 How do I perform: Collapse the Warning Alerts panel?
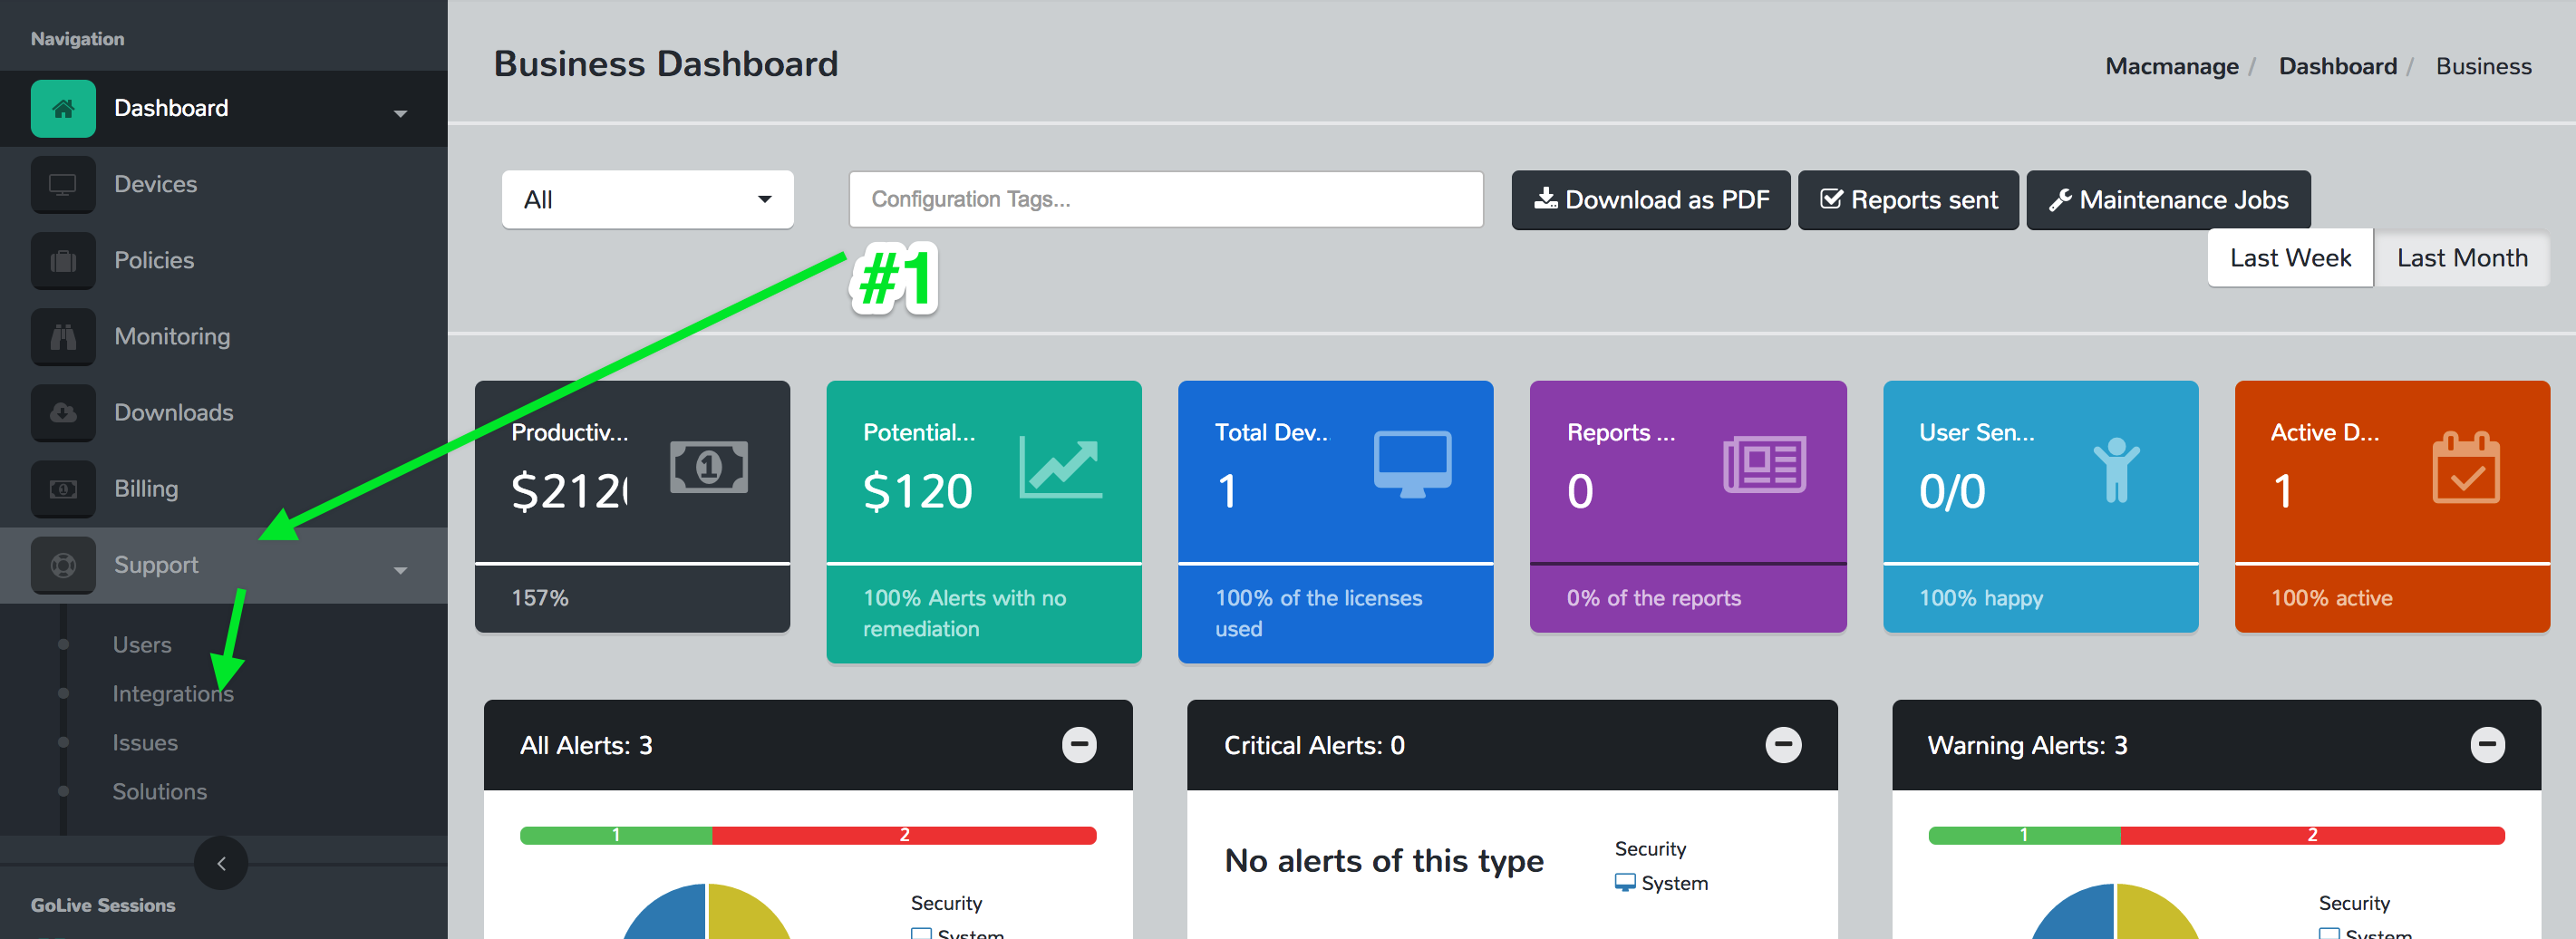pyautogui.click(x=2487, y=744)
